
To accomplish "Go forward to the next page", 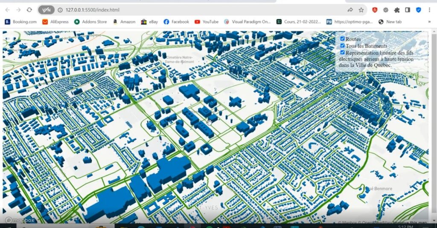I will pyautogui.click(x=18, y=10).
